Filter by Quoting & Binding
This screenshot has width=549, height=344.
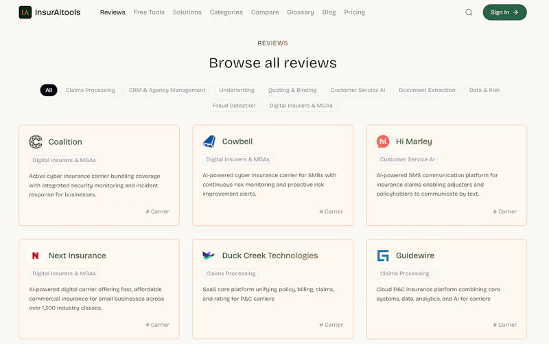[x=292, y=90]
